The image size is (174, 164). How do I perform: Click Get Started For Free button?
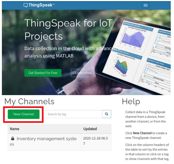[x=43, y=73]
